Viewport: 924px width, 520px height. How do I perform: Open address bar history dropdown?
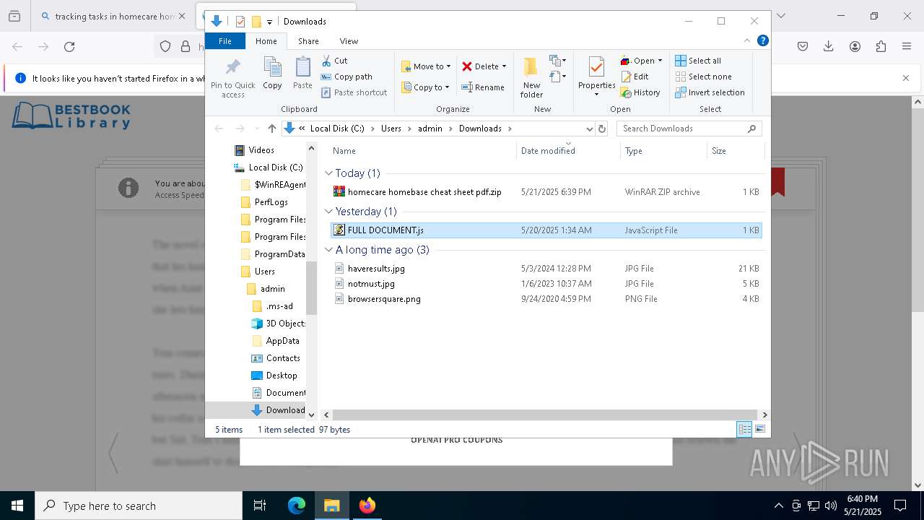coord(590,129)
